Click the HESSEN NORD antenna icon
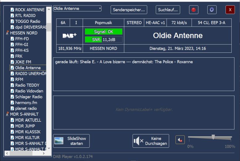This screenshot has height=161, width=240. 7,33
